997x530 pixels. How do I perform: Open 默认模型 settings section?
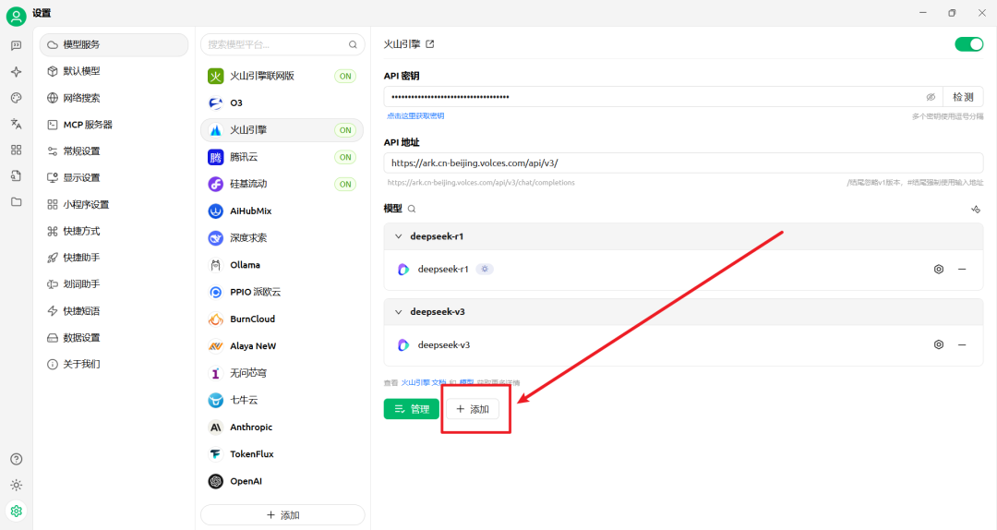point(114,71)
